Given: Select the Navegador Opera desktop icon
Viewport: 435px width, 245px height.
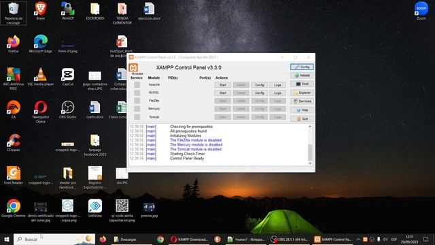Looking at the screenshot, I should point(41,112).
